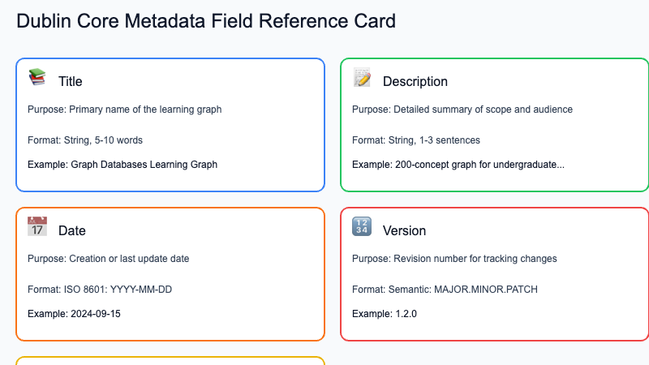Click the Description format String, 1-3 sentences

point(415,140)
